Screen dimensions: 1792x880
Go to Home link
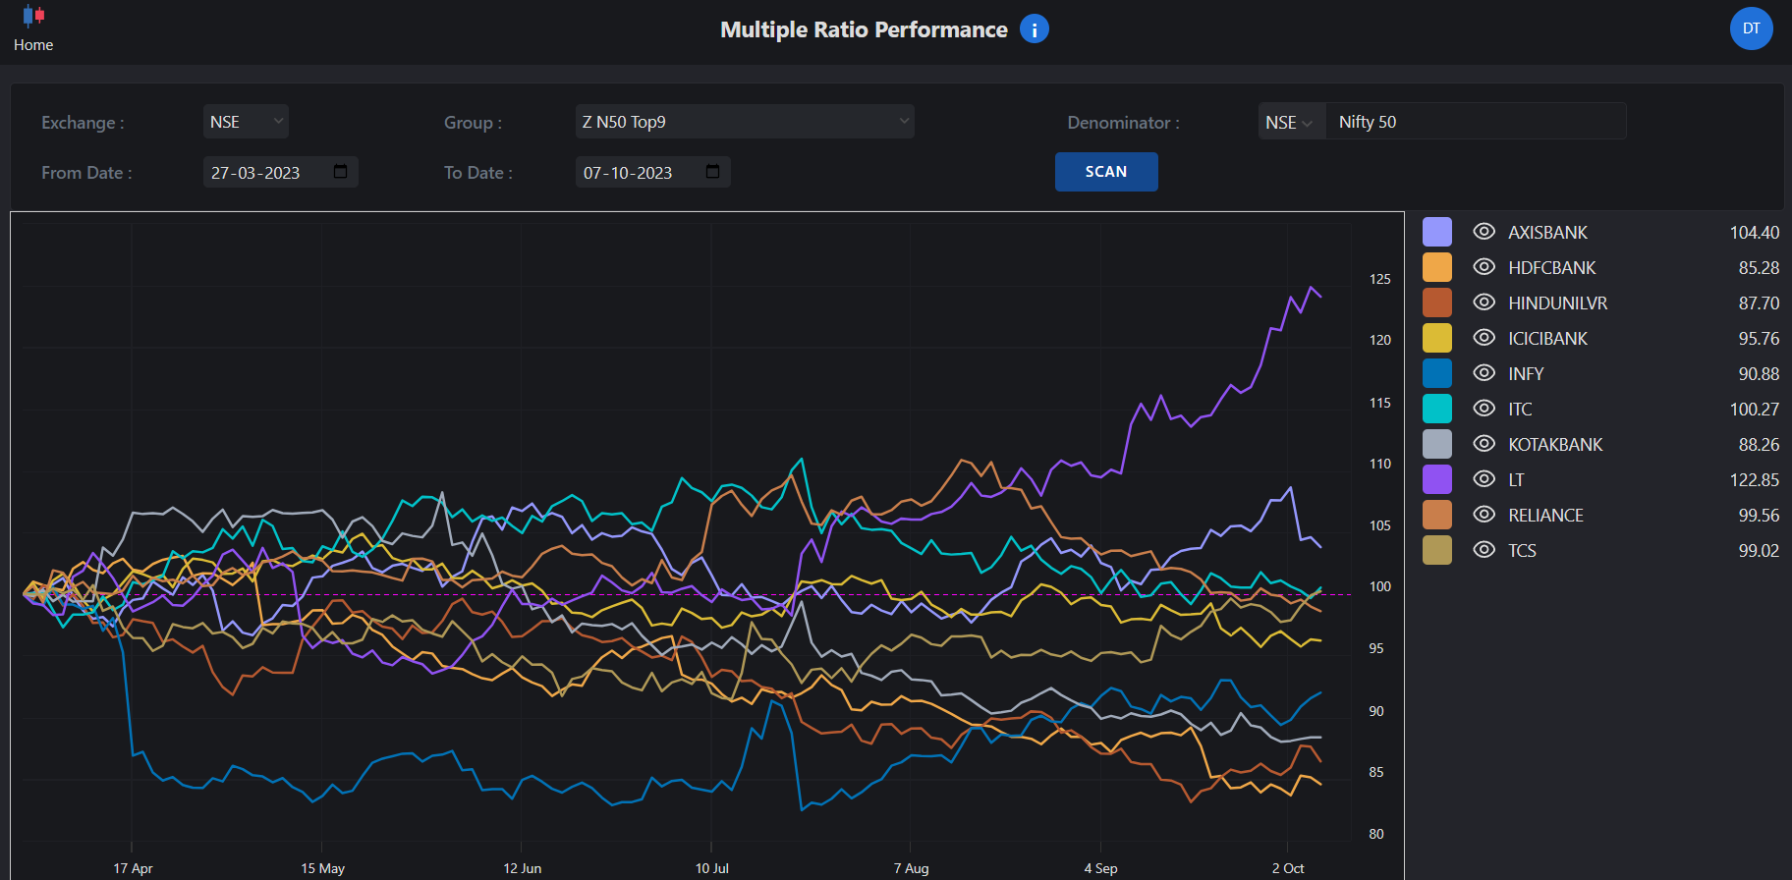[x=33, y=45]
